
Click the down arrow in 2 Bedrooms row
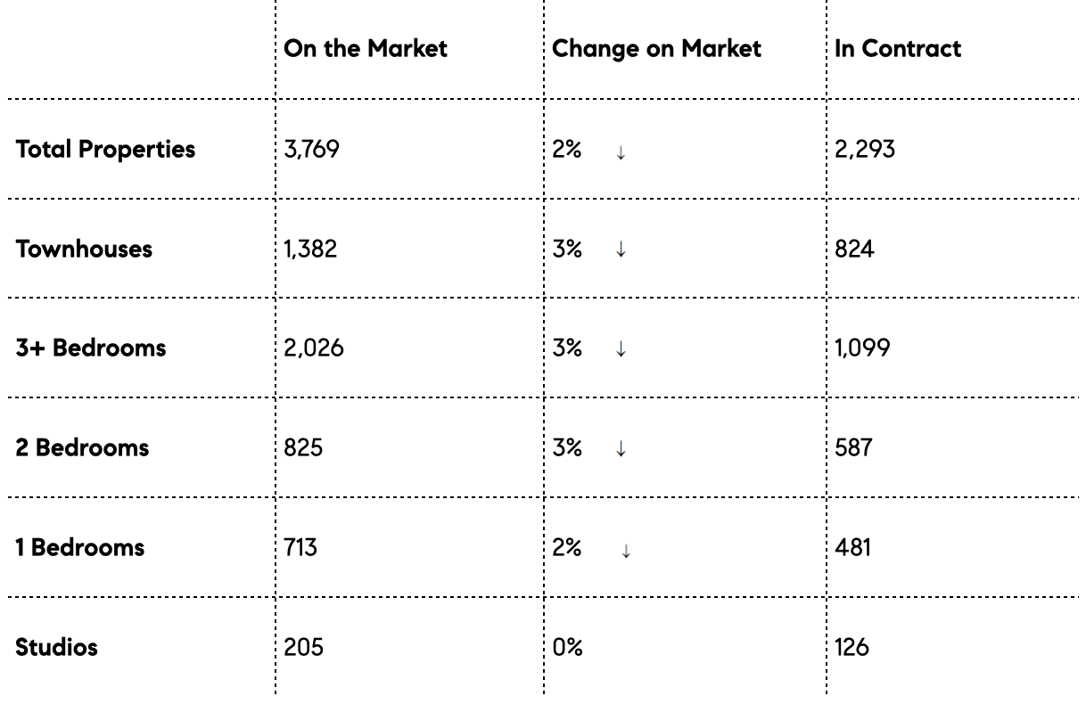[x=621, y=450]
